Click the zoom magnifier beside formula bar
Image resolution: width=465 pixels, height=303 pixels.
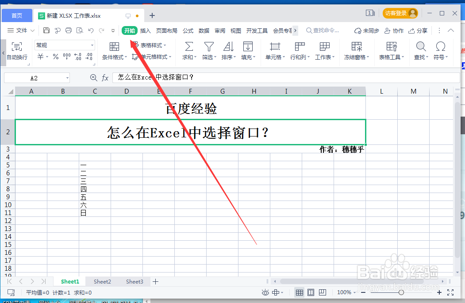tap(93, 78)
